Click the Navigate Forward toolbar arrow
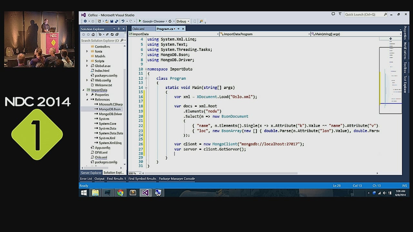Screen dimensions: 413x232 [93, 21]
